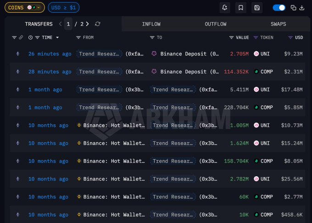Click Trend Research recipient in 228.704K COMP row

(173, 108)
